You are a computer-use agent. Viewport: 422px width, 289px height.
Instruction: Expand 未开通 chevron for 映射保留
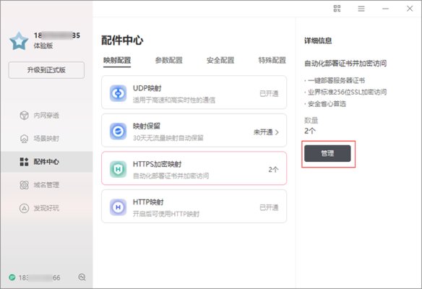point(277,132)
